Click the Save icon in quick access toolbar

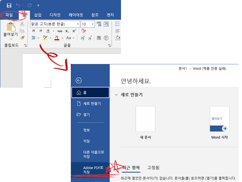point(9,5)
